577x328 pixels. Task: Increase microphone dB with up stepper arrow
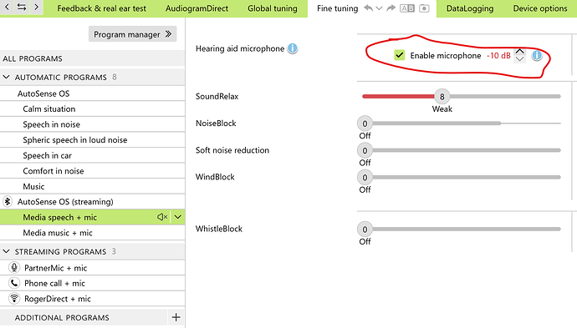point(519,52)
